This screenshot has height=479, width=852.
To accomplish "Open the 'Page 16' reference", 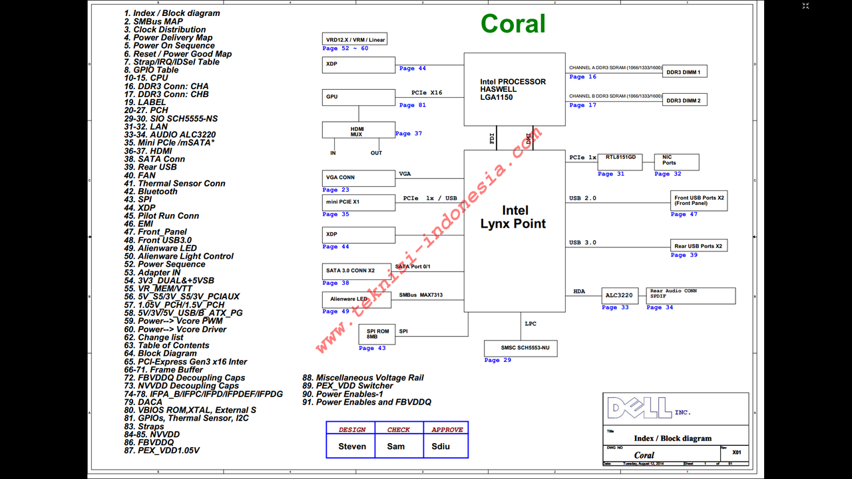I will pos(583,77).
